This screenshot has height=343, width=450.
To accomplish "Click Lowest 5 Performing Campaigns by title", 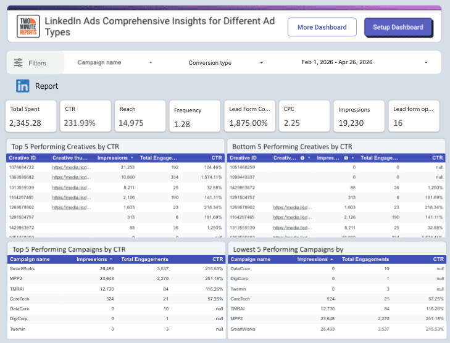I will point(288,249).
